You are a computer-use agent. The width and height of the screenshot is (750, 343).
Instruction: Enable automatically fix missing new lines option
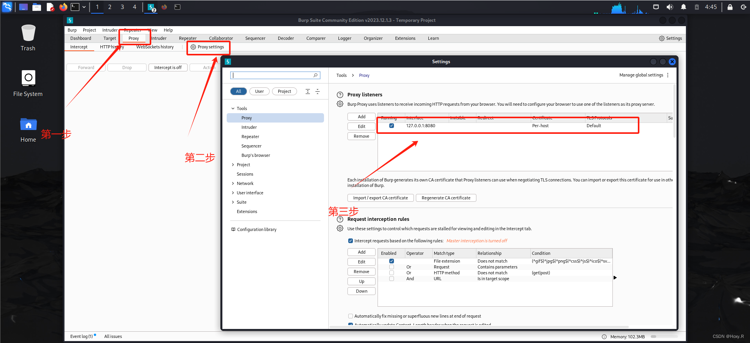(x=351, y=316)
